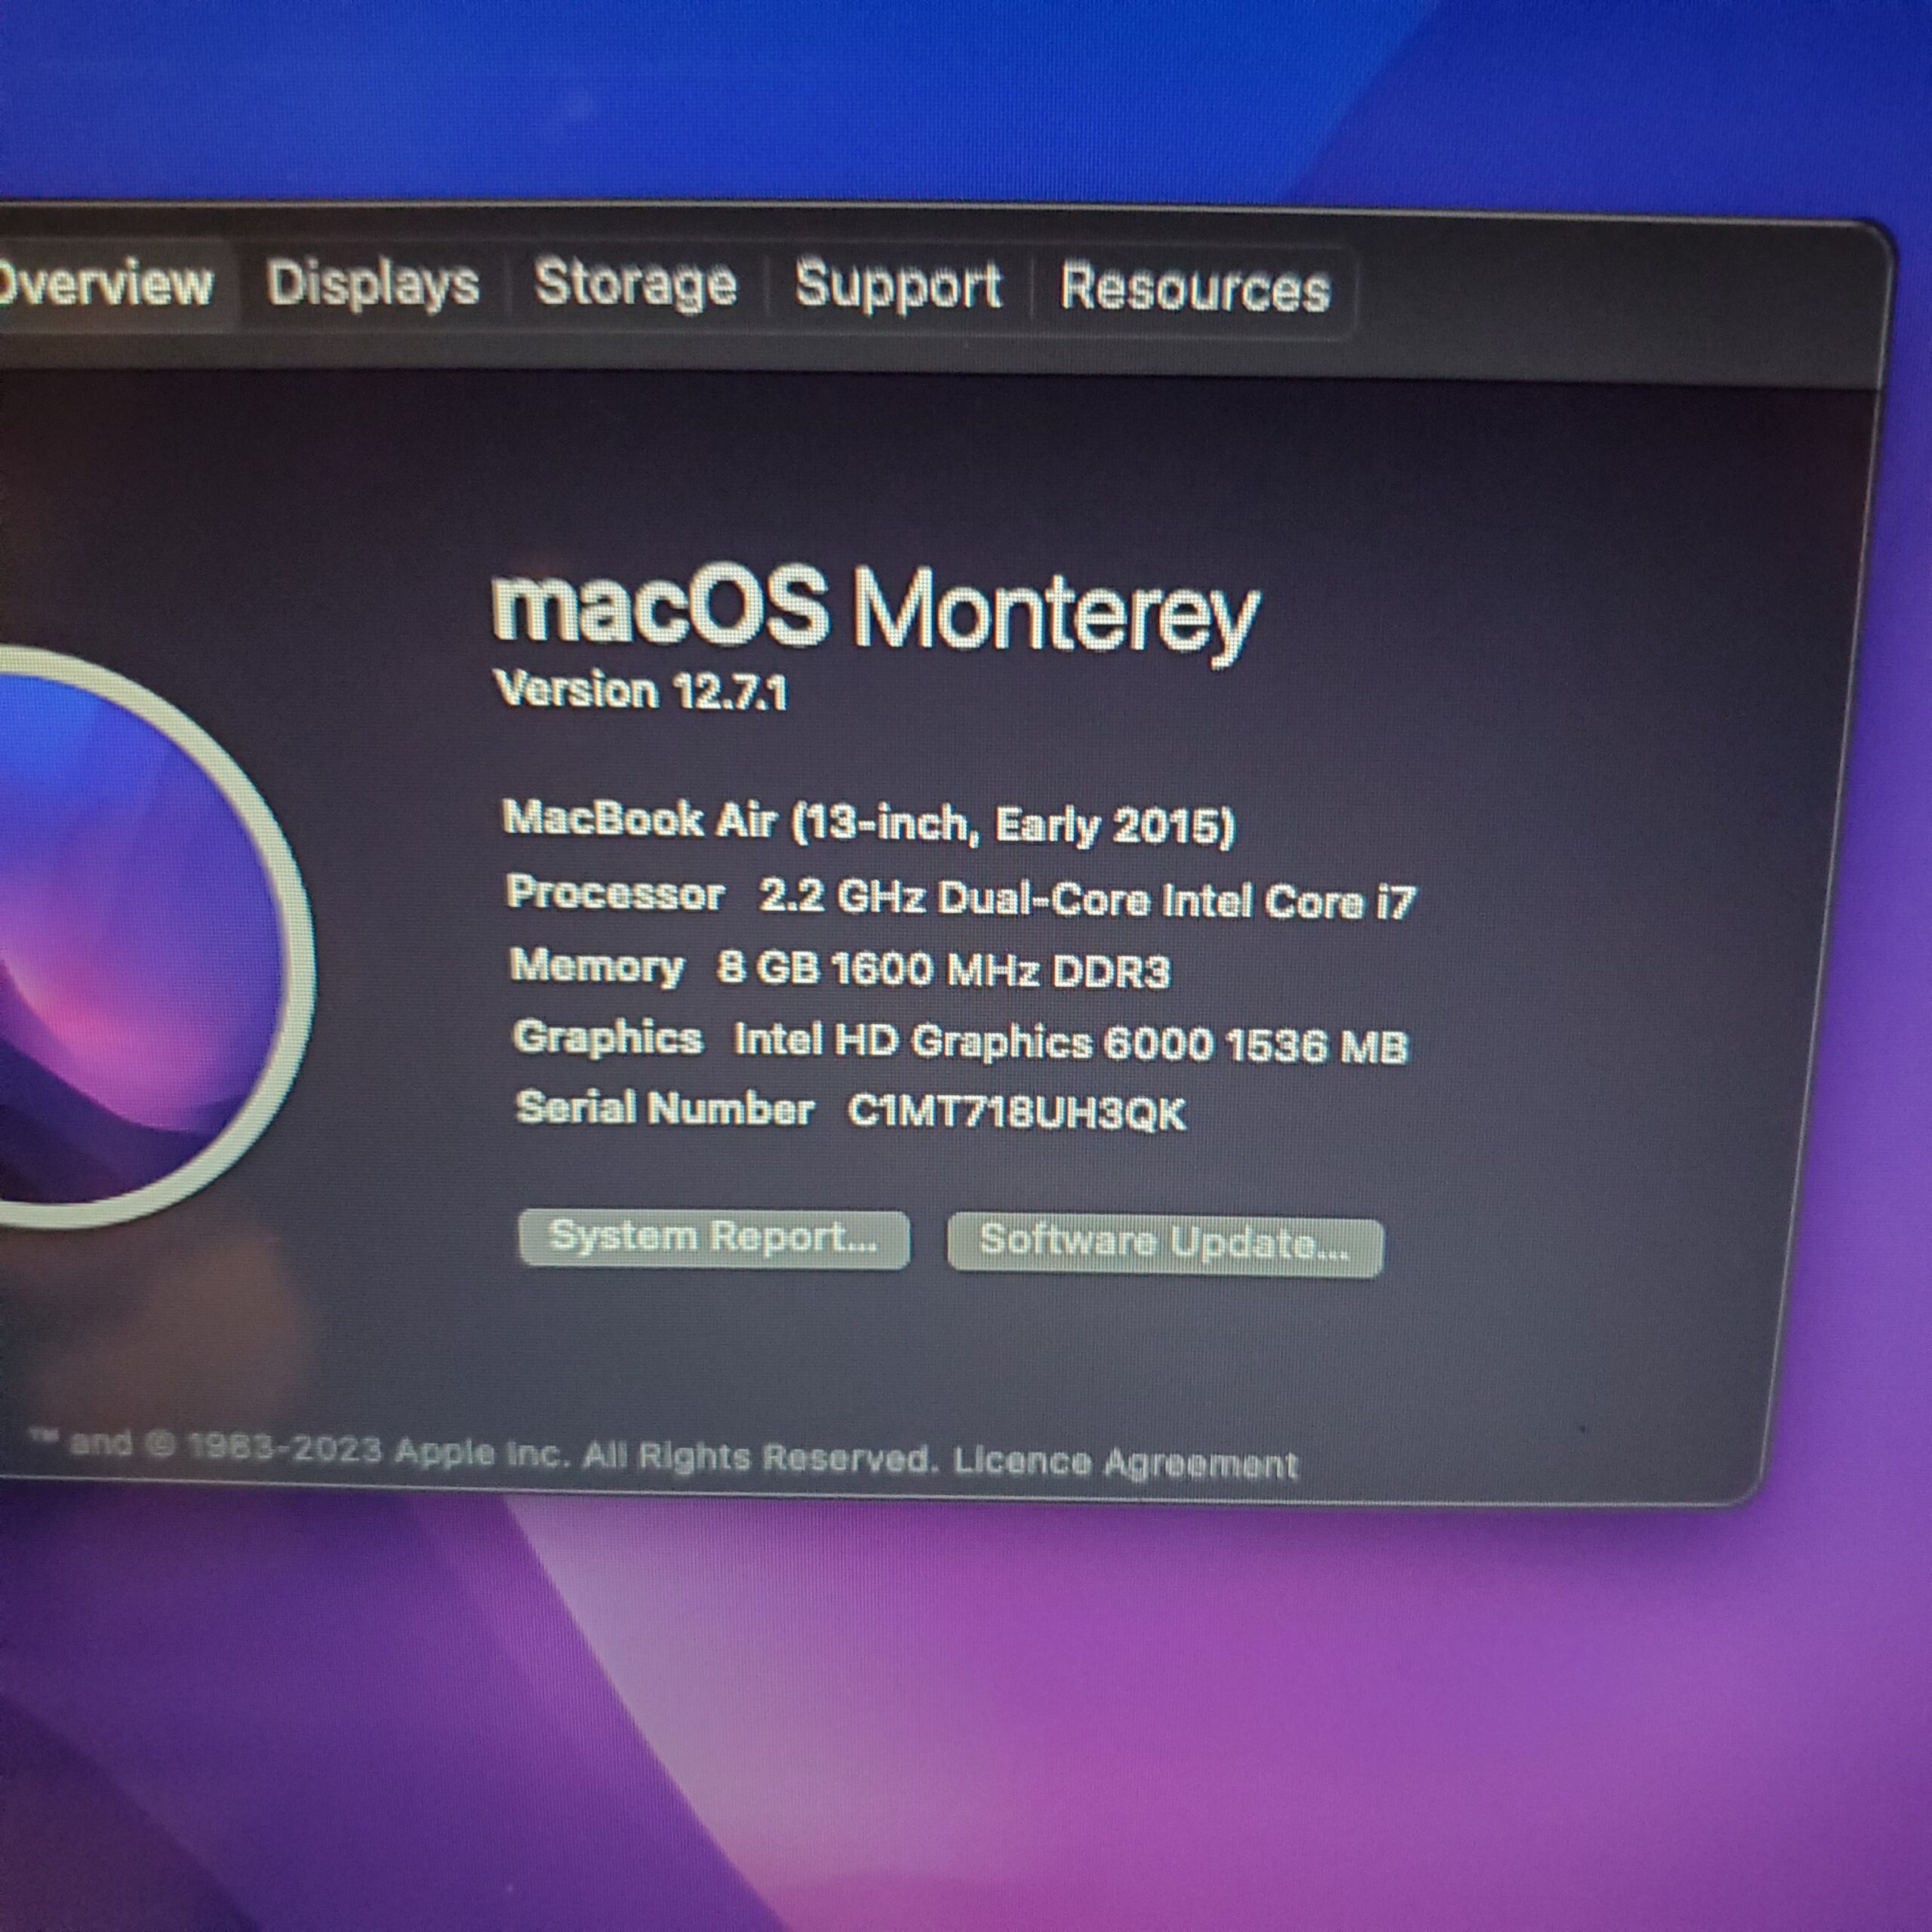The image size is (1932, 1932).
Task: Select serial number C1MT718UH3QK
Action: pos(1017,1113)
